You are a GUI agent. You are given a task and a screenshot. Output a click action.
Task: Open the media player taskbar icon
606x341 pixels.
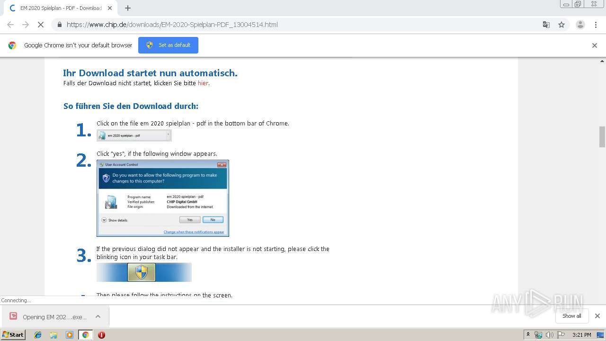(x=70, y=335)
